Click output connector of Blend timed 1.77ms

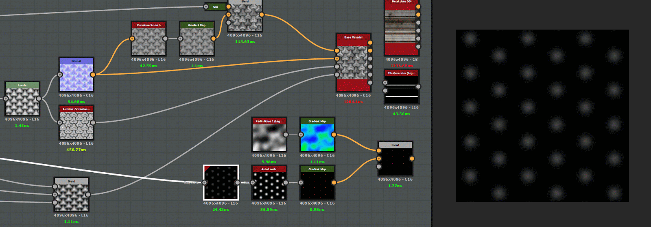pyautogui.click(x=412, y=158)
